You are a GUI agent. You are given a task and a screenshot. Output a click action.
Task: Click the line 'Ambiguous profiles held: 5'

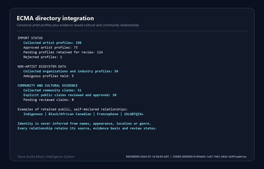(48, 76)
